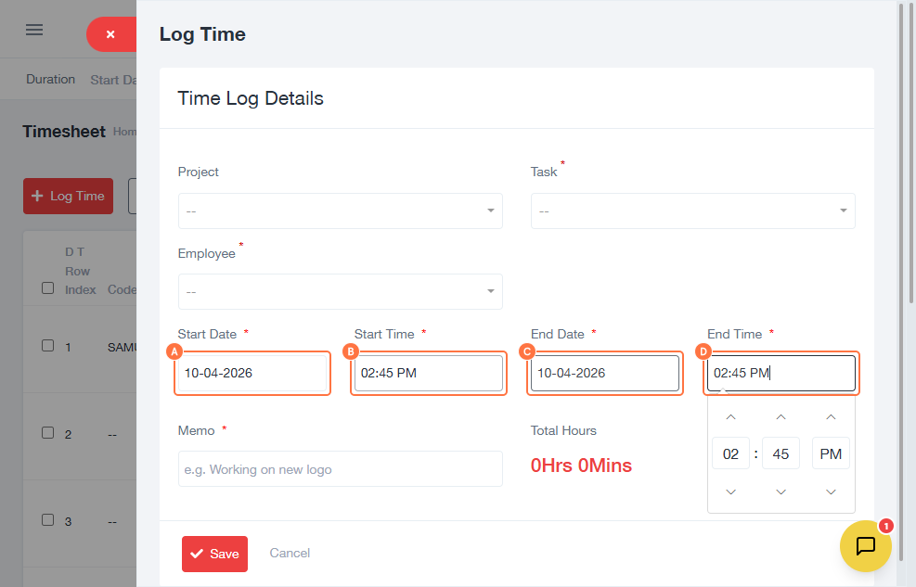Viewport: 916px width, 587px height.
Task: Open the Employee dropdown
Action: pyautogui.click(x=340, y=291)
